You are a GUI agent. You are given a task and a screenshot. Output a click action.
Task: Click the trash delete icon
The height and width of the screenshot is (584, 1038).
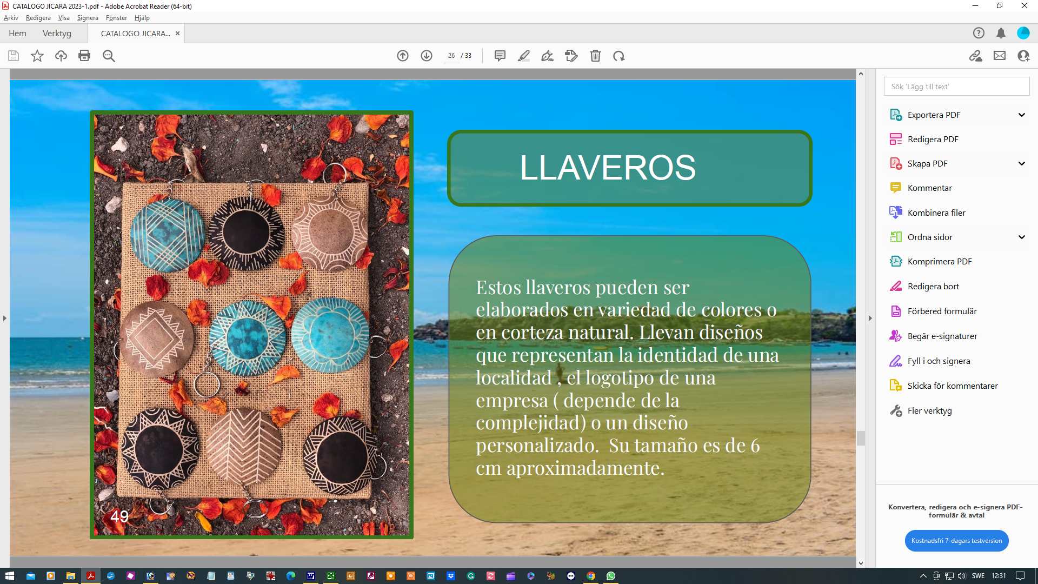click(x=595, y=56)
